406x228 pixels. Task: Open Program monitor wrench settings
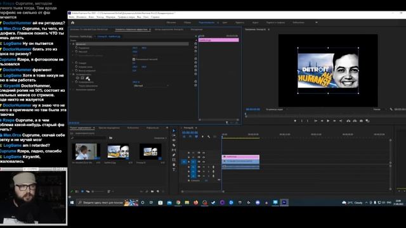pyautogui.click(x=391, y=110)
